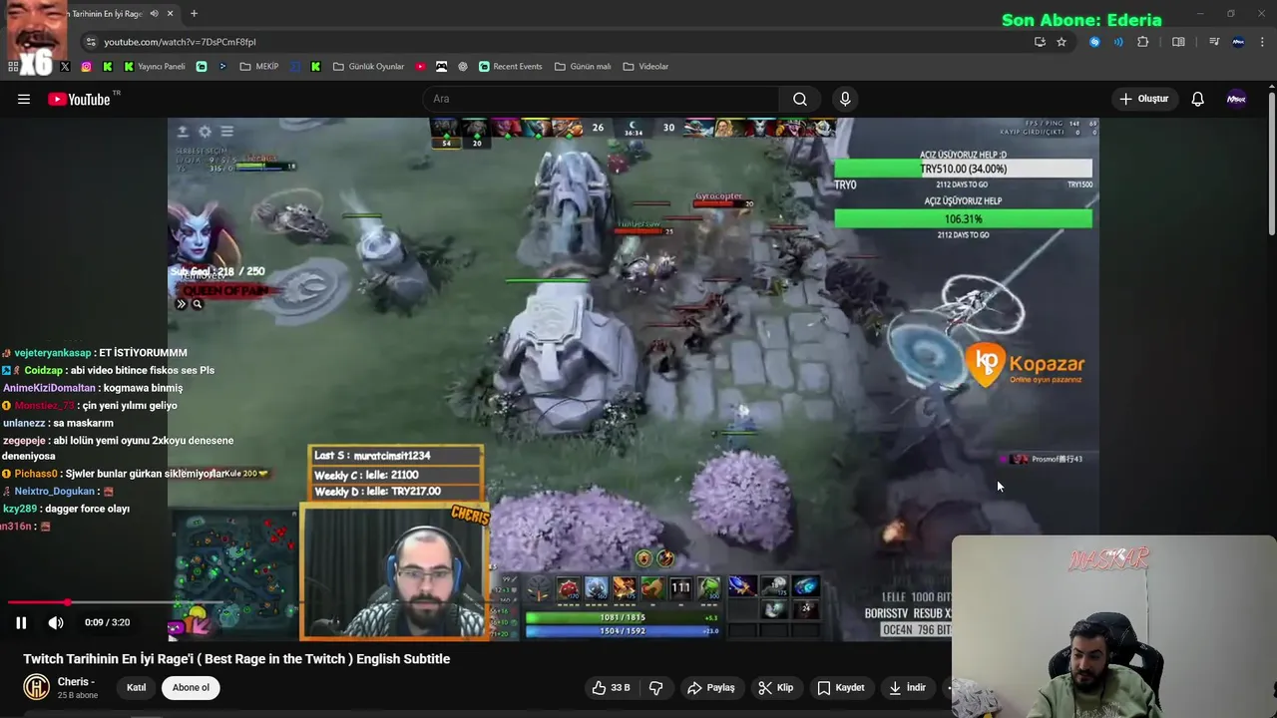The image size is (1277, 718).
Task: Open the browser three-dot menu
Action: (1263, 42)
